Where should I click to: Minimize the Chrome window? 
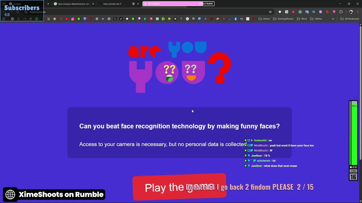(340, 4)
